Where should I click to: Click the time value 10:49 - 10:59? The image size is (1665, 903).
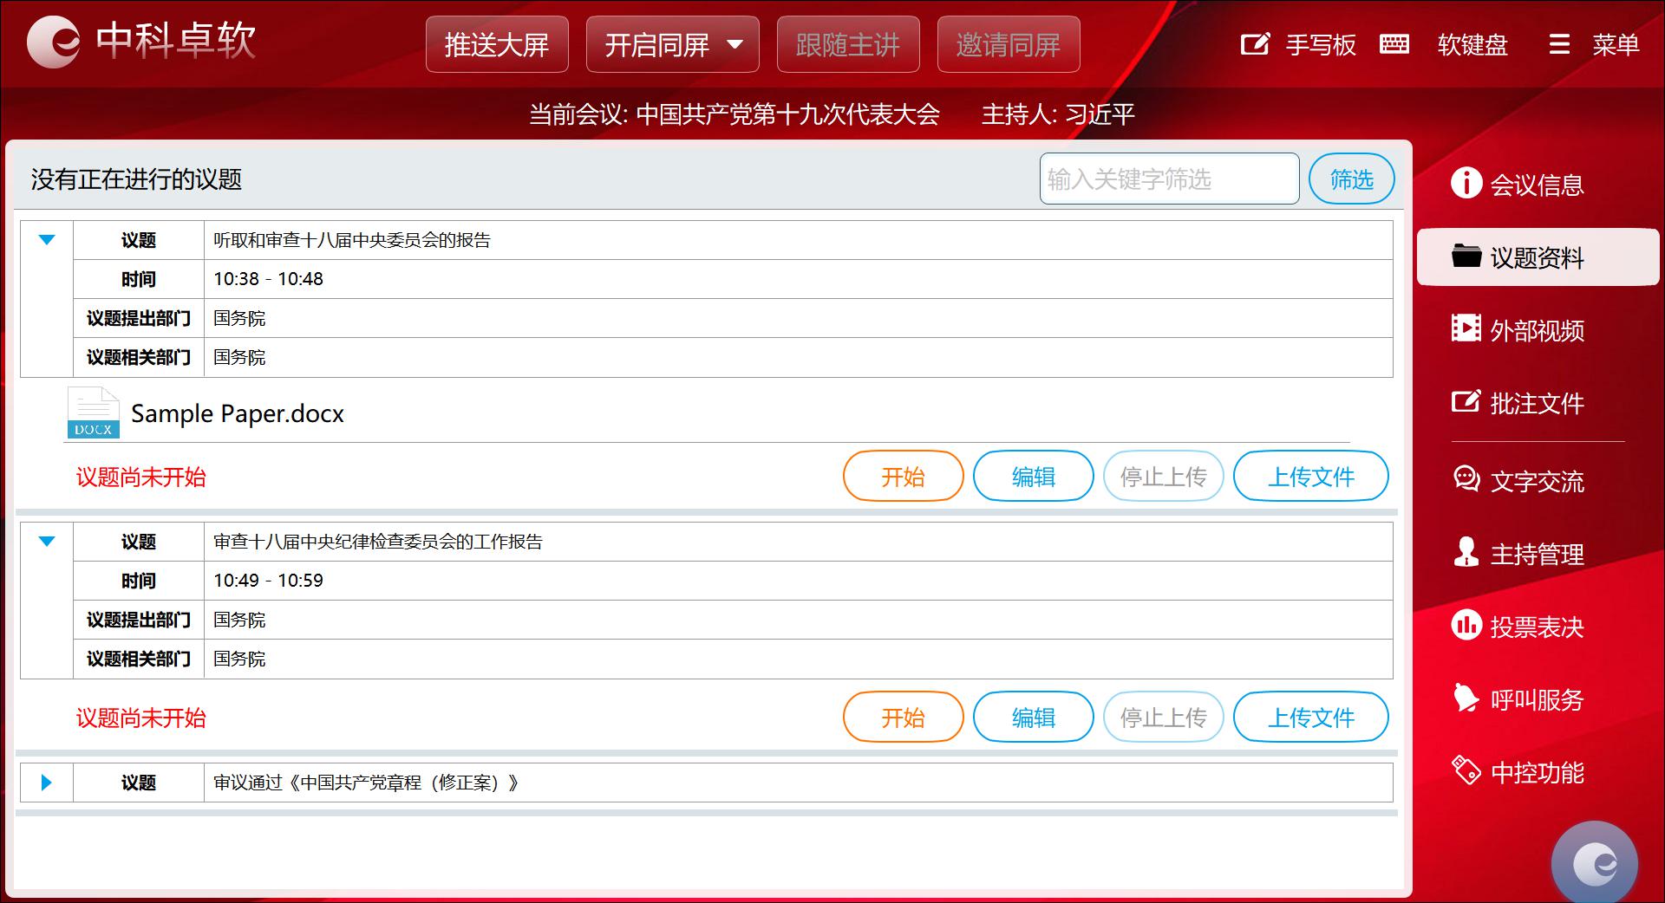click(x=268, y=581)
